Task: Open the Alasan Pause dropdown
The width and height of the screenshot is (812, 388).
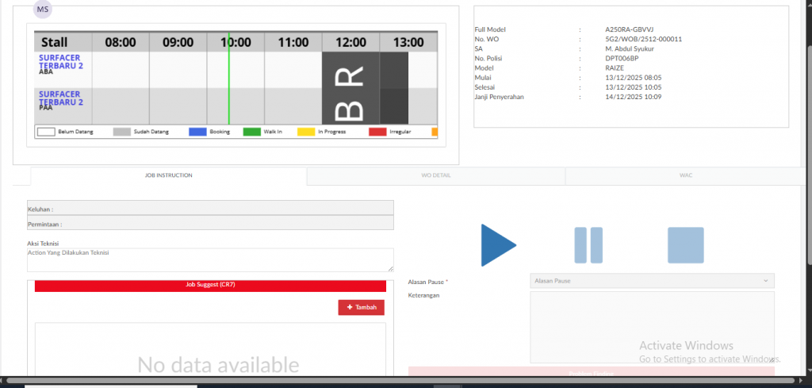Action: tap(652, 281)
